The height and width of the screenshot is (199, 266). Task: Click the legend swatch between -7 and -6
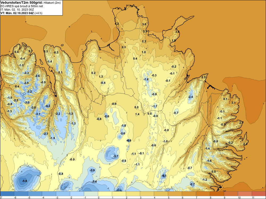click(x=7, y=194)
